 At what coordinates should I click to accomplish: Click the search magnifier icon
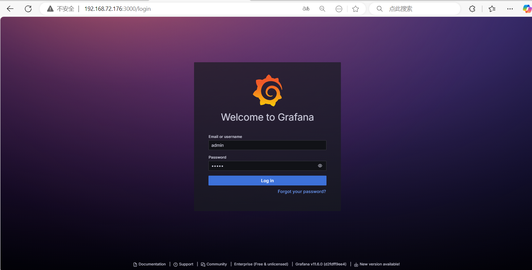(x=380, y=9)
